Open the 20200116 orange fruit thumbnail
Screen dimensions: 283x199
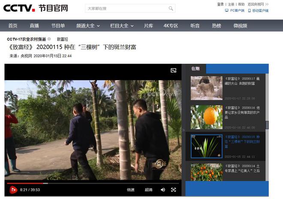(x=207, y=117)
